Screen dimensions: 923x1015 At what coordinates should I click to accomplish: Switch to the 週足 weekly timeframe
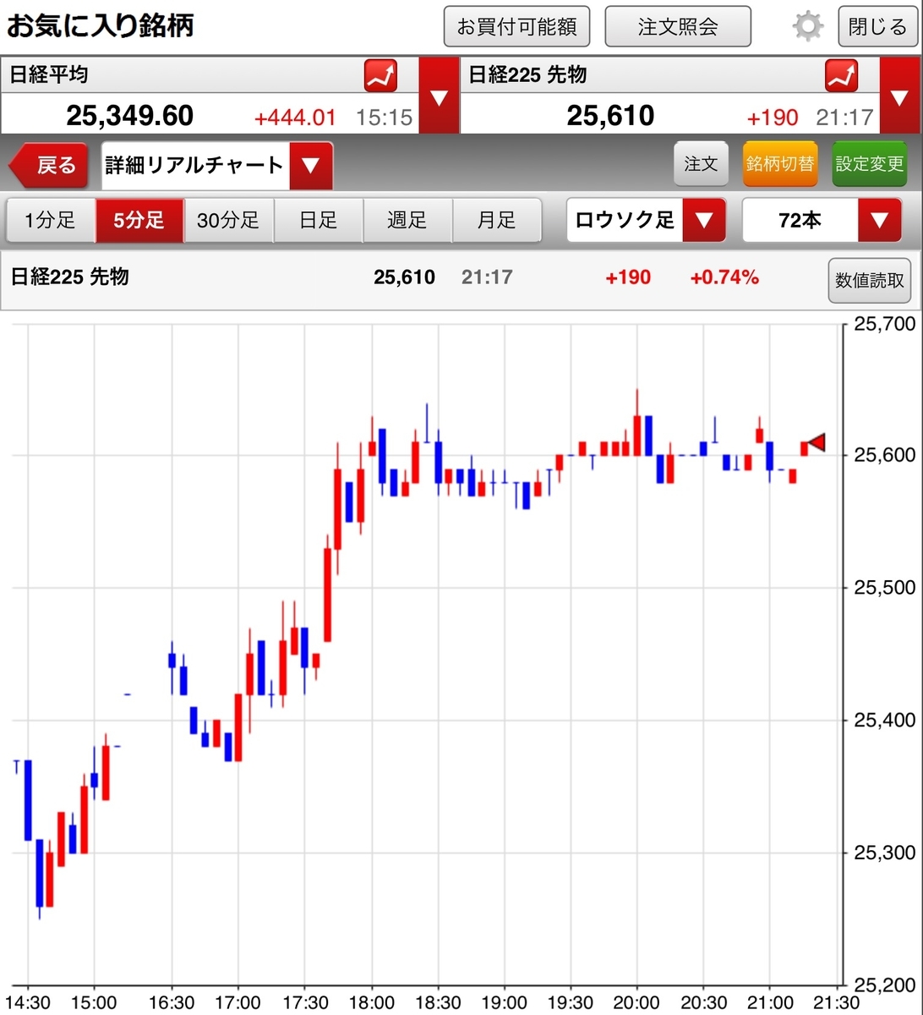click(408, 221)
